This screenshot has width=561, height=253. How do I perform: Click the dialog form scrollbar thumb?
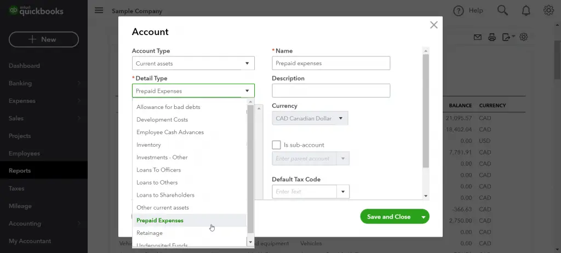point(425,111)
